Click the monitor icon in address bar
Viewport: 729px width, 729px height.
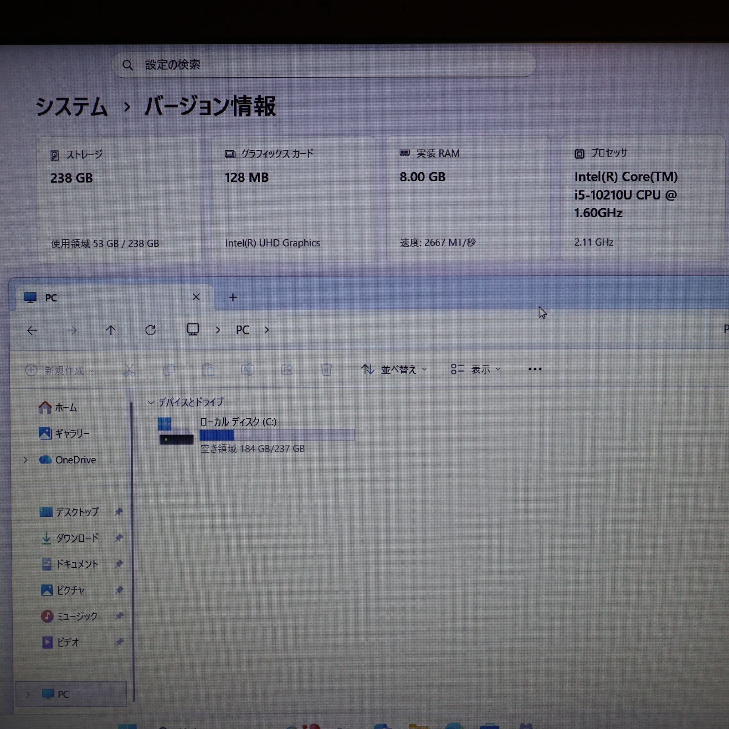click(193, 329)
